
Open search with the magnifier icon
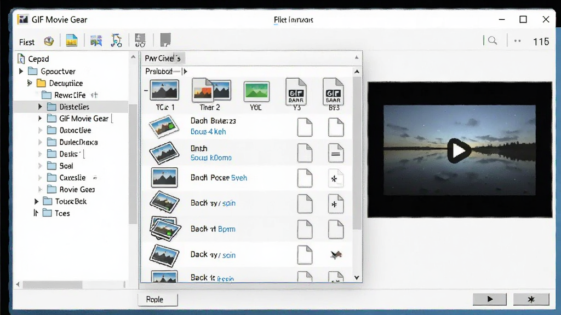click(493, 40)
